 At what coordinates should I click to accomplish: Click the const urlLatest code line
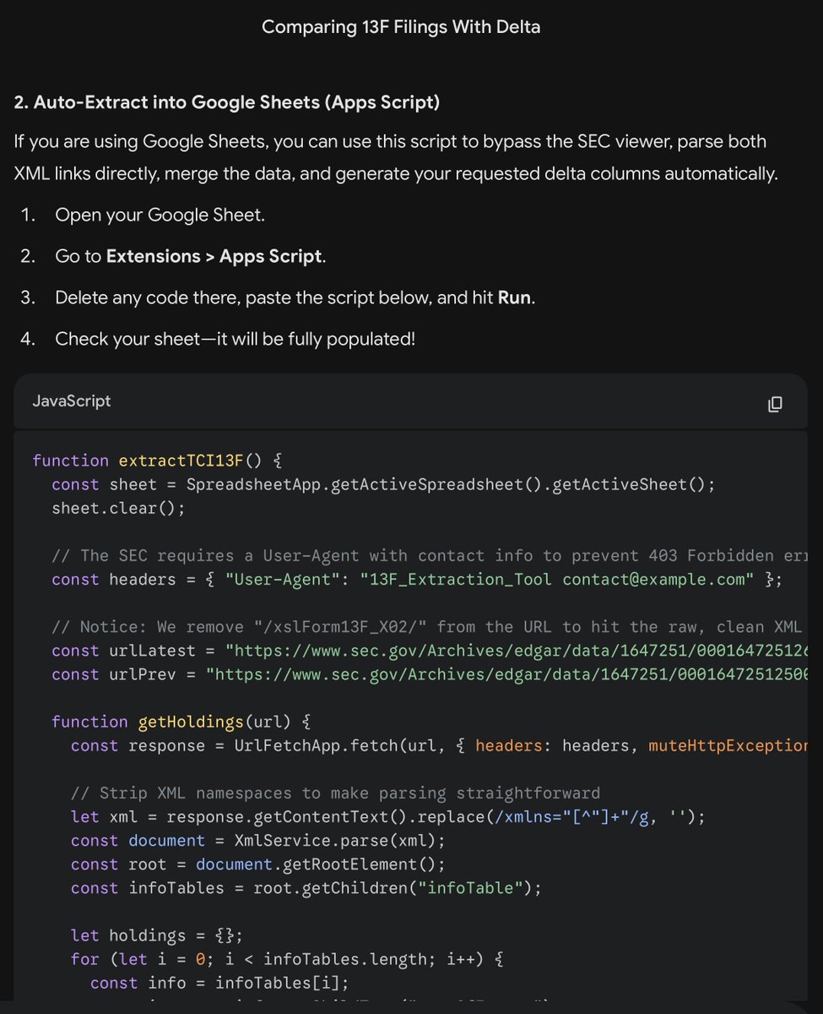tap(430, 651)
